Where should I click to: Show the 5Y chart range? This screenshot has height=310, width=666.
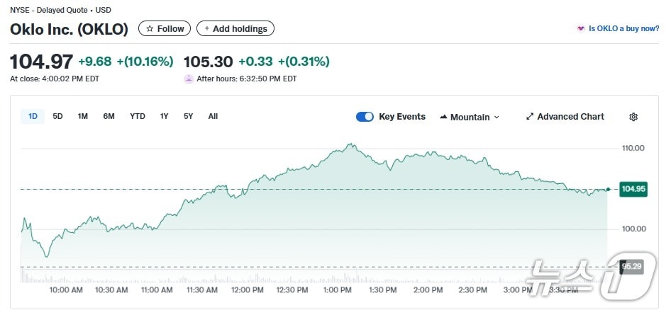(188, 116)
